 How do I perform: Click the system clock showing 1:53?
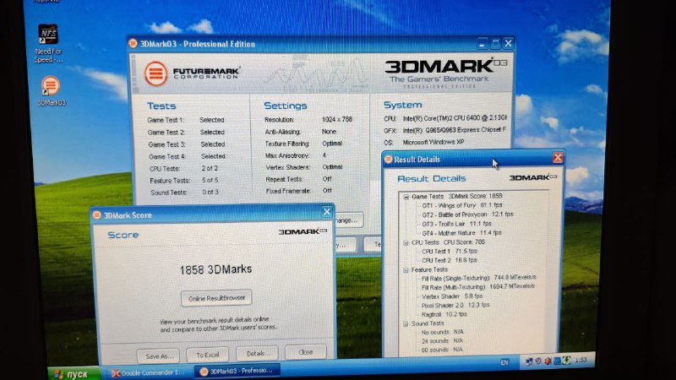(x=581, y=360)
